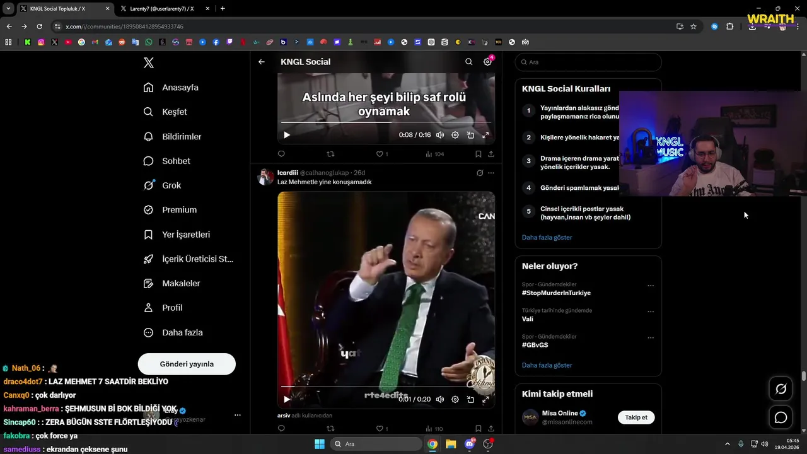Toggle picture-in-picture on Erdoğan video
The width and height of the screenshot is (807, 454).
(470, 399)
